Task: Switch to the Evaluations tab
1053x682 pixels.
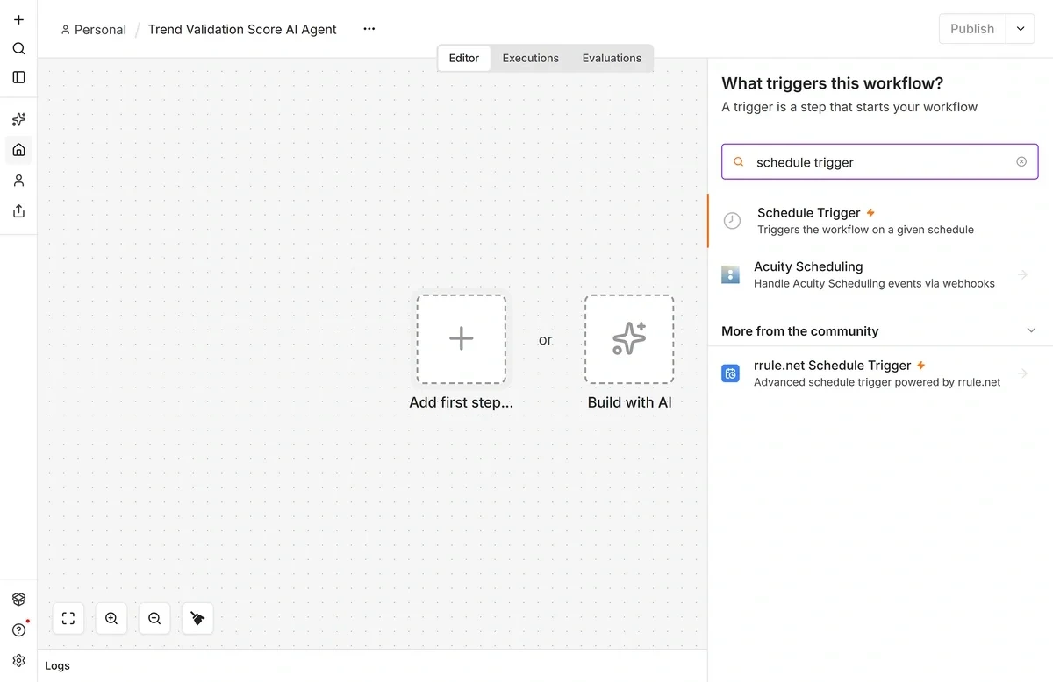Action: [x=612, y=58]
